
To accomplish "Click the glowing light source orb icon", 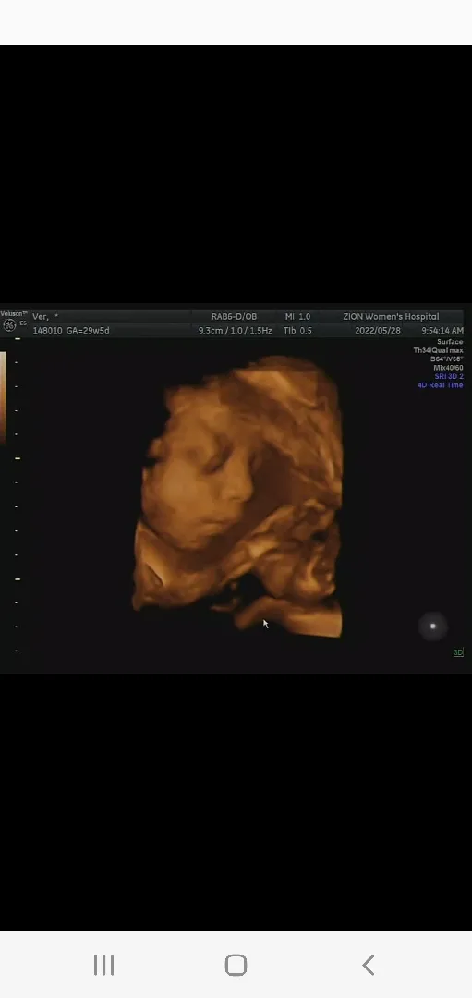I will (x=433, y=627).
